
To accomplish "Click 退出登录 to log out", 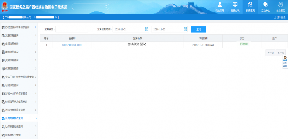I will coord(279,17).
